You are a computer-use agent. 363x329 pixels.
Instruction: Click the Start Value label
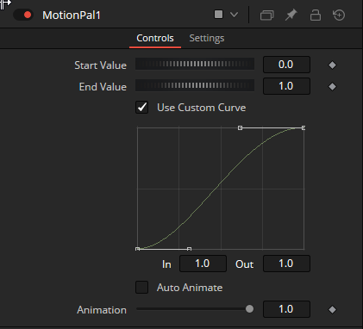[100, 65]
